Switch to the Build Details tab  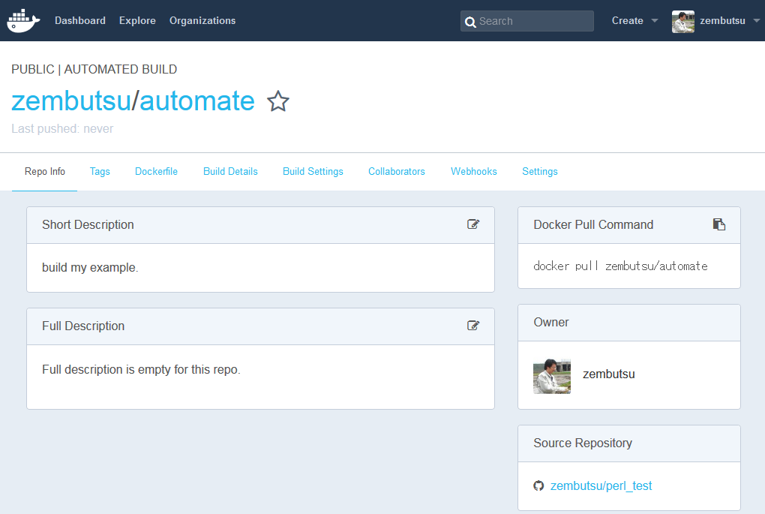tap(230, 171)
